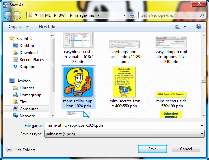Open Help with the question mark icon

pos(199,27)
